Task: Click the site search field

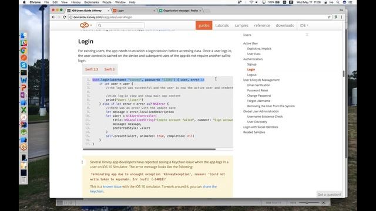Action: 120,25
